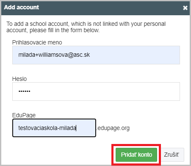Screen dimensions: 191x166
Task: Close the Add account dialog with X
Action: pyautogui.click(x=185, y=8)
